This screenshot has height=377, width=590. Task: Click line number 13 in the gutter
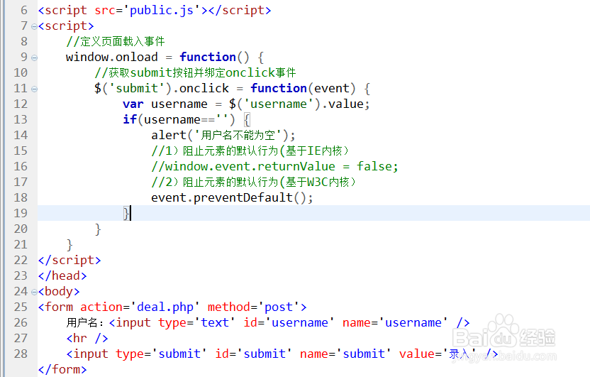(x=21, y=119)
